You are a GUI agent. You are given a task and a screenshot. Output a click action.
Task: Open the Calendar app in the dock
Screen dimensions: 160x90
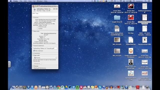(x=85, y=87)
